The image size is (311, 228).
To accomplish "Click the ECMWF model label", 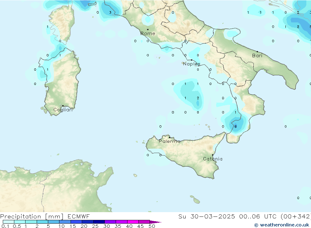I will click(79, 216).
